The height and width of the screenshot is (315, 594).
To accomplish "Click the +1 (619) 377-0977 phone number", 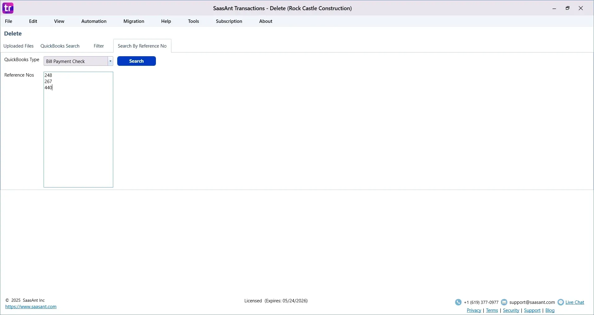I will click(481, 303).
